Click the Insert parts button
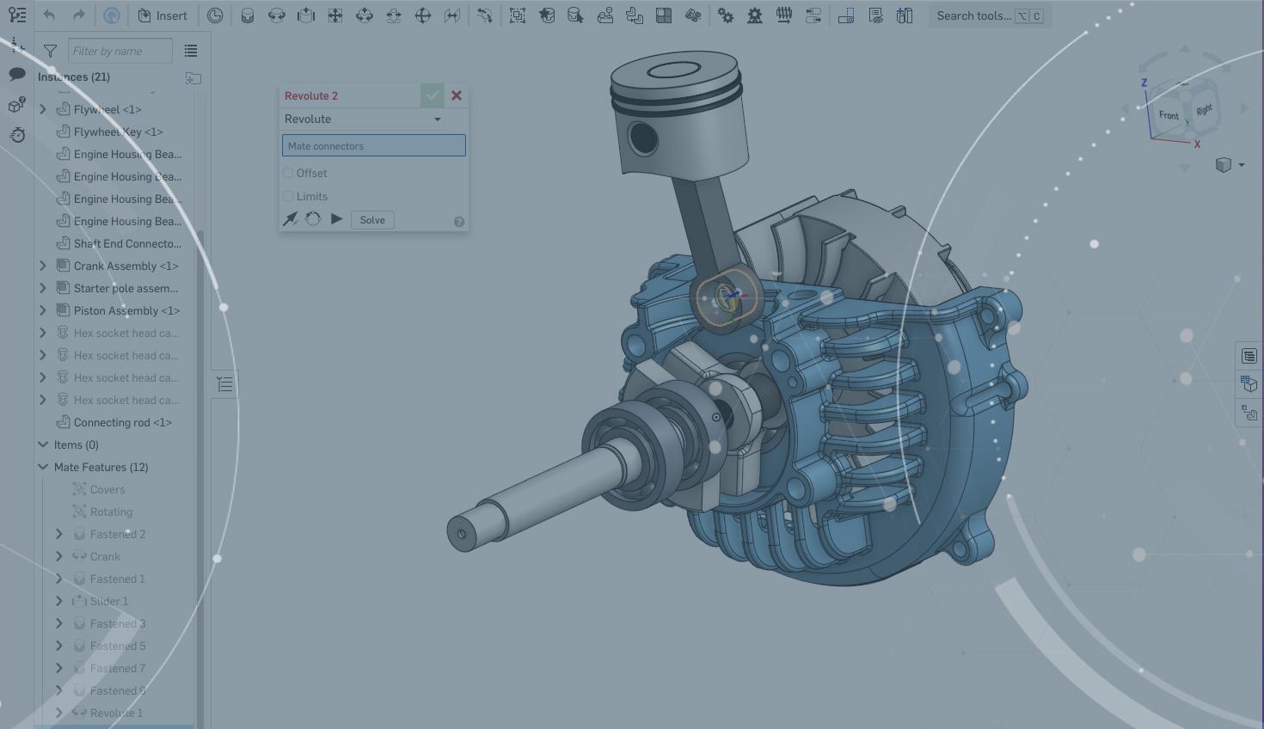 pos(162,15)
